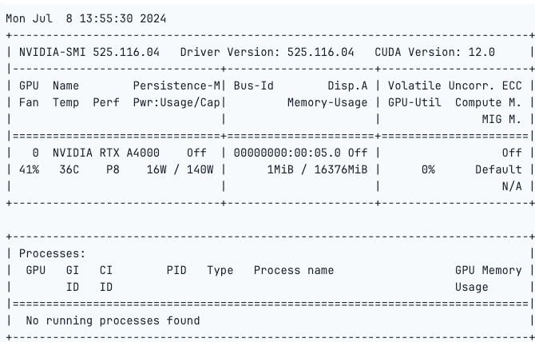Click the timestamp Mon Jul 8 13:55:30 2024
Screen dimensions: 535x342
86,18
